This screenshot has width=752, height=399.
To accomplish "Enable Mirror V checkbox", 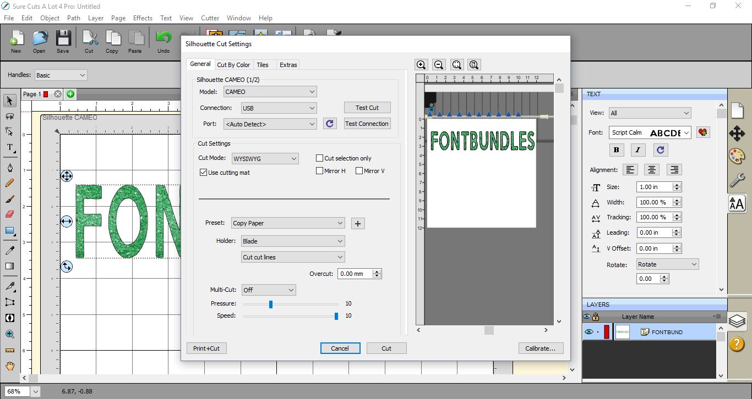I will point(359,171).
